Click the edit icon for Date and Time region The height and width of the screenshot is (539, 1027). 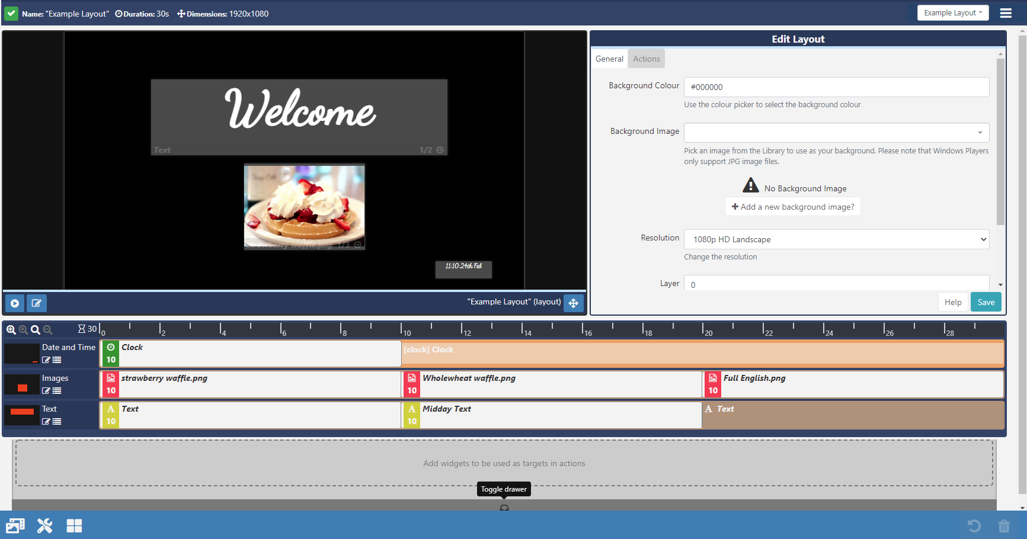pyautogui.click(x=46, y=360)
